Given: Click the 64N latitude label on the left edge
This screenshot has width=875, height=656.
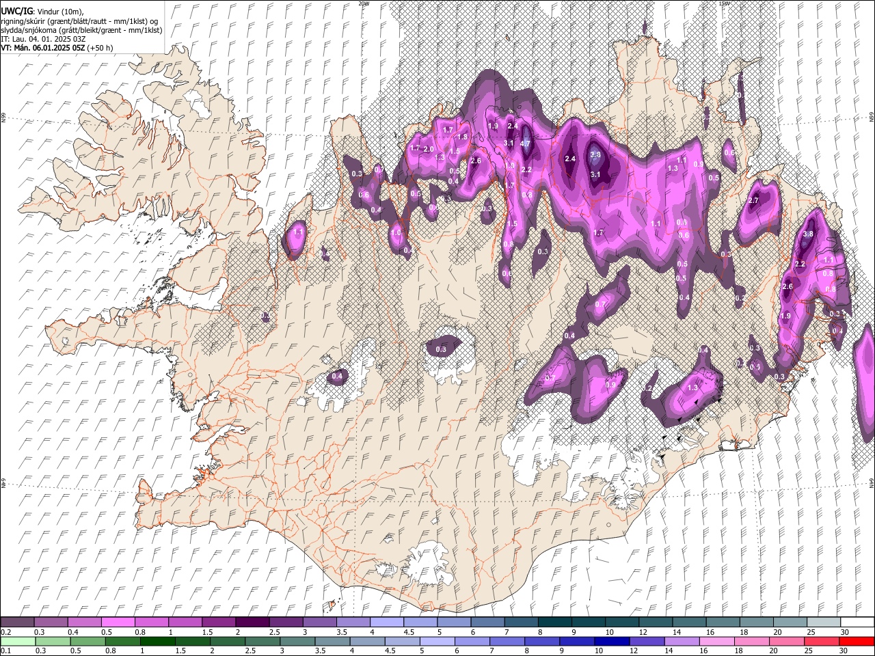Looking at the screenshot, I should (3, 483).
